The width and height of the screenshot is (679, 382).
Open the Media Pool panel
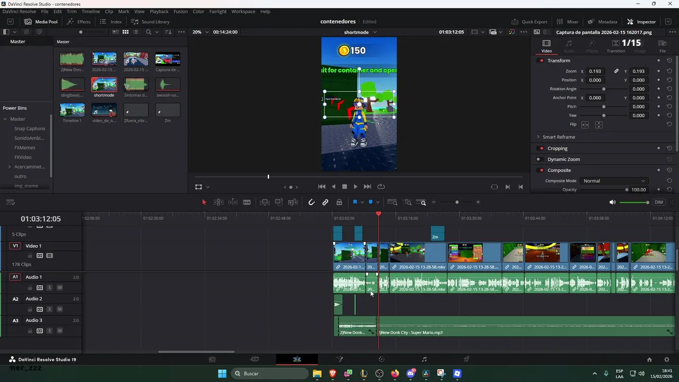click(x=41, y=22)
